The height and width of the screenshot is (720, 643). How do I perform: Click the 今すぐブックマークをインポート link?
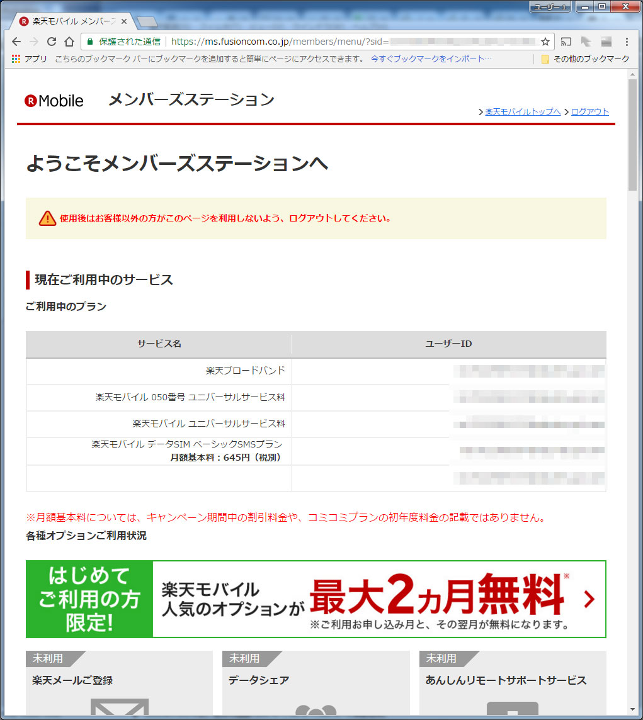point(431,59)
